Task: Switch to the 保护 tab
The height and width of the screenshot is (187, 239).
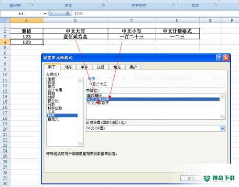Action: point(133,67)
